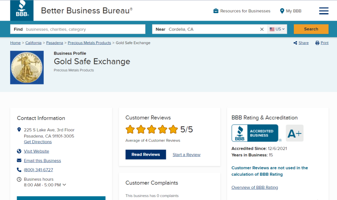The width and height of the screenshot is (337, 200).
Task: Click the phone number (800) 341-6727
Action: (39, 170)
